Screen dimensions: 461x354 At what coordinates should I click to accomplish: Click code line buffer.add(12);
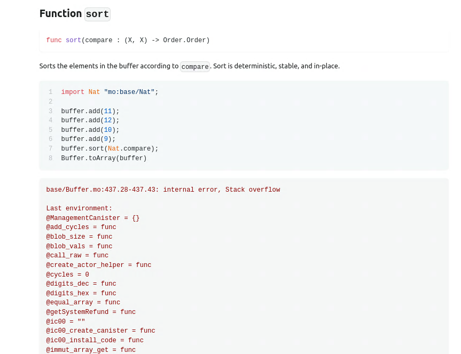coord(90,120)
